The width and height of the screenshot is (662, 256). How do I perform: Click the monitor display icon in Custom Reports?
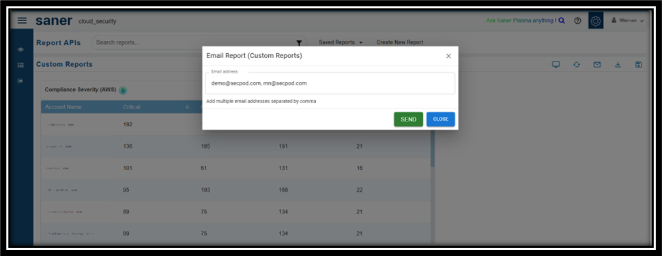(x=556, y=65)
